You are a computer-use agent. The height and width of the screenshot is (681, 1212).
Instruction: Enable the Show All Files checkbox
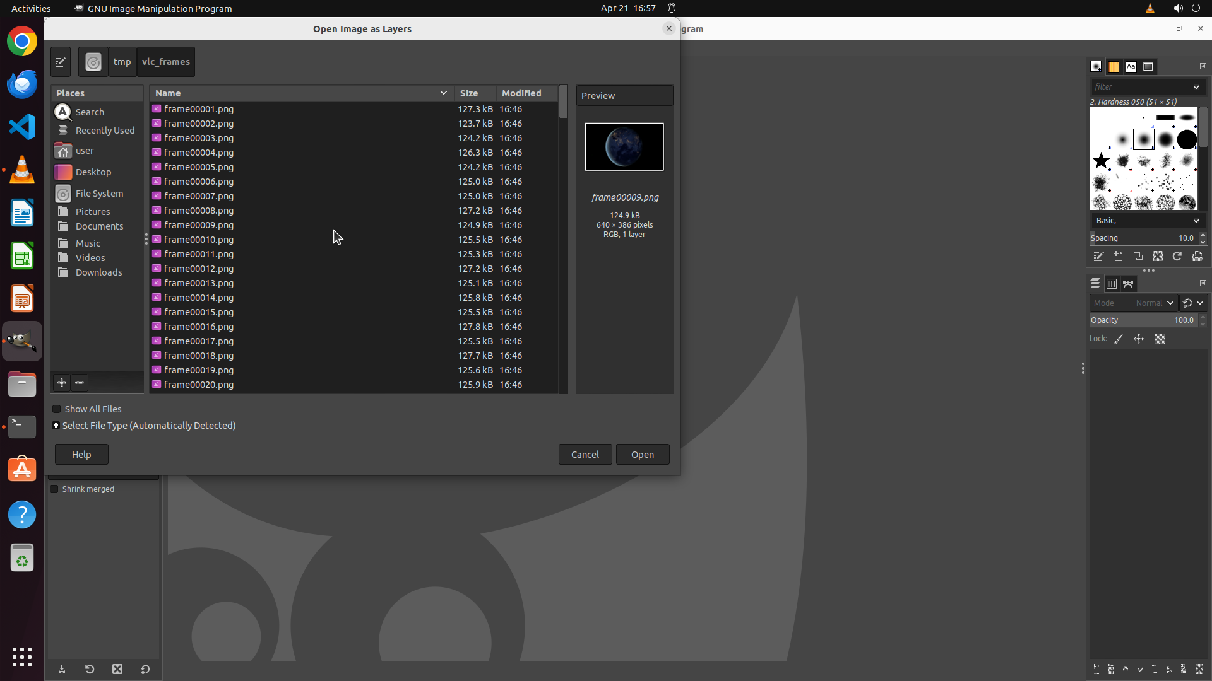pyautogui.click(x=57, y=409)
